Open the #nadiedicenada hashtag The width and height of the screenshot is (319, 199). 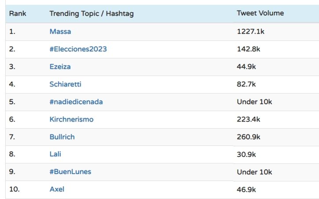point(76,102)
